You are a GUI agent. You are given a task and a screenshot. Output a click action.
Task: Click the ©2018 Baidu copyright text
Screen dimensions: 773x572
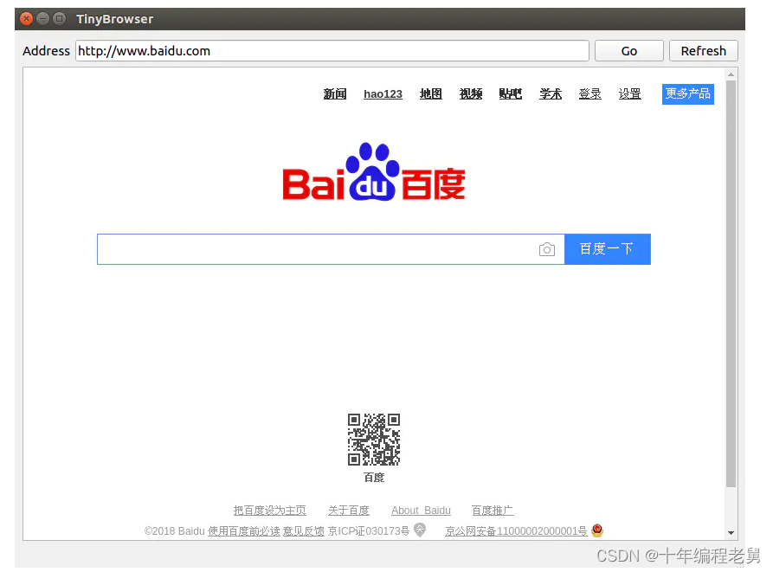click(x=175, y=531)
